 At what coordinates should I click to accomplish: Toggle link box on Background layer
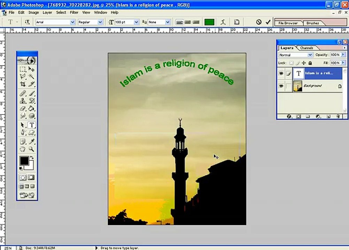289,86
